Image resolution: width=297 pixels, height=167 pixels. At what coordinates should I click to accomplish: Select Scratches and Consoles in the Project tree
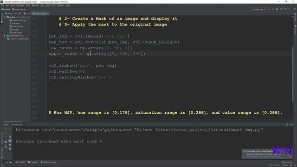pos(18,39)
